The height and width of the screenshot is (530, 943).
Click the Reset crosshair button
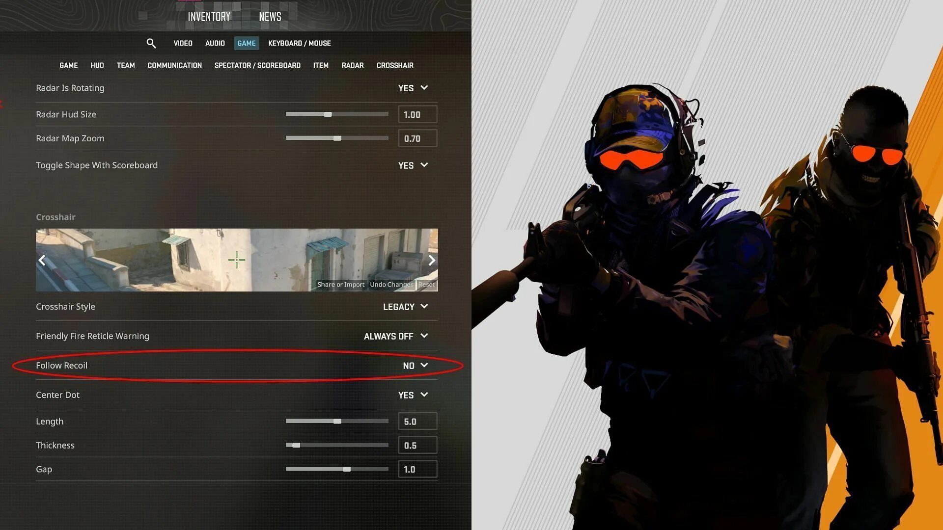[x=426, y=284]
